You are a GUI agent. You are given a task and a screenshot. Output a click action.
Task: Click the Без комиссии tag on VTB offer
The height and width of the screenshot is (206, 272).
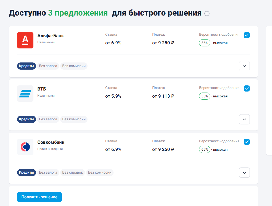point(74,119)
